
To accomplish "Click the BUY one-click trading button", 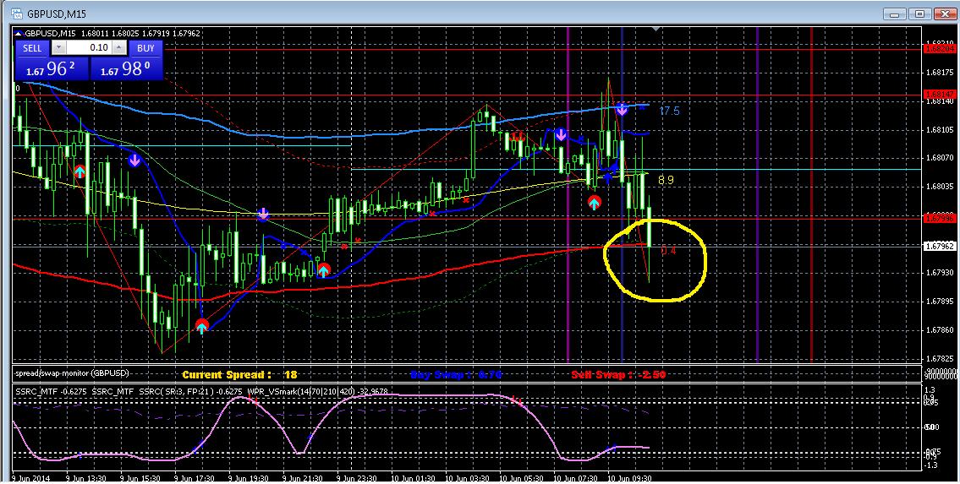I will pyautogui.click(x=145, y=47).
